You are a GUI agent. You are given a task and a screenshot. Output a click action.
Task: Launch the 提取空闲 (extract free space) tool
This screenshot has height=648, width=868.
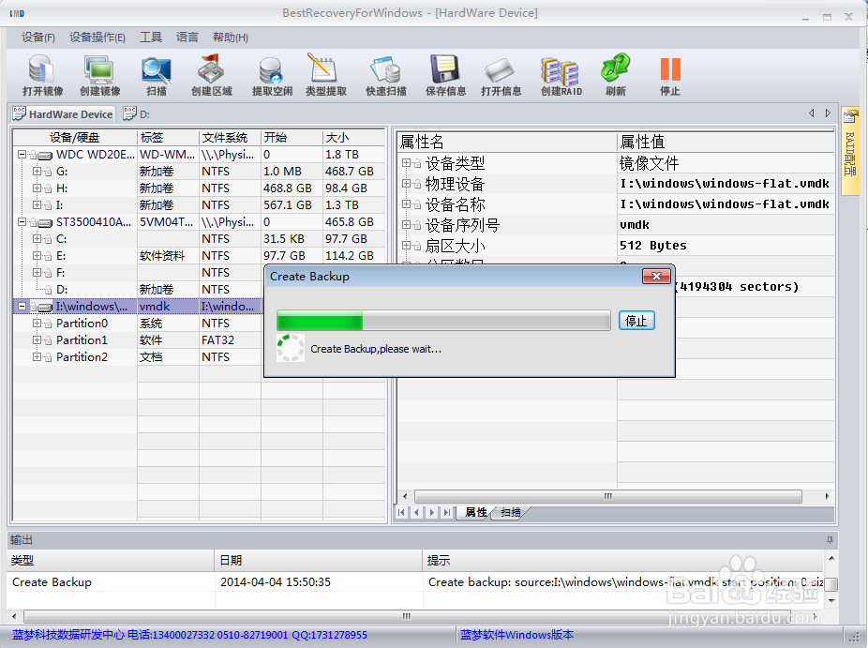(x=272, y=75)
